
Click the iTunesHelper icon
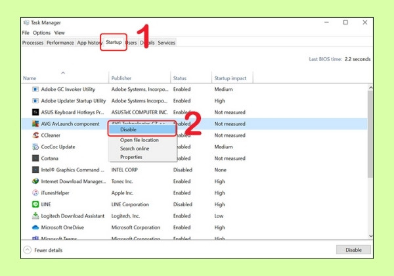click(35, 193)
